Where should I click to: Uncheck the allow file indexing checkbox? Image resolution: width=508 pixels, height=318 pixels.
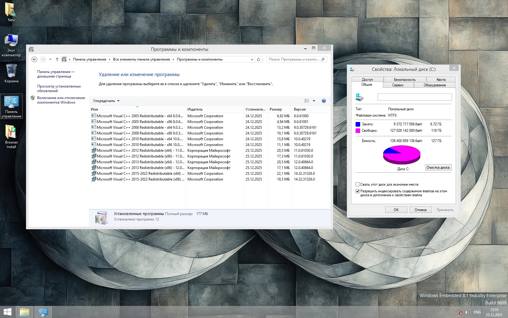(358, 191)
